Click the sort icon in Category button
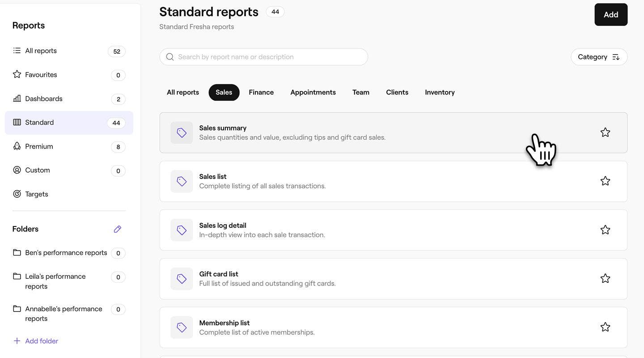The height and width of the screenshot is (358, 644). click(616, 57)
